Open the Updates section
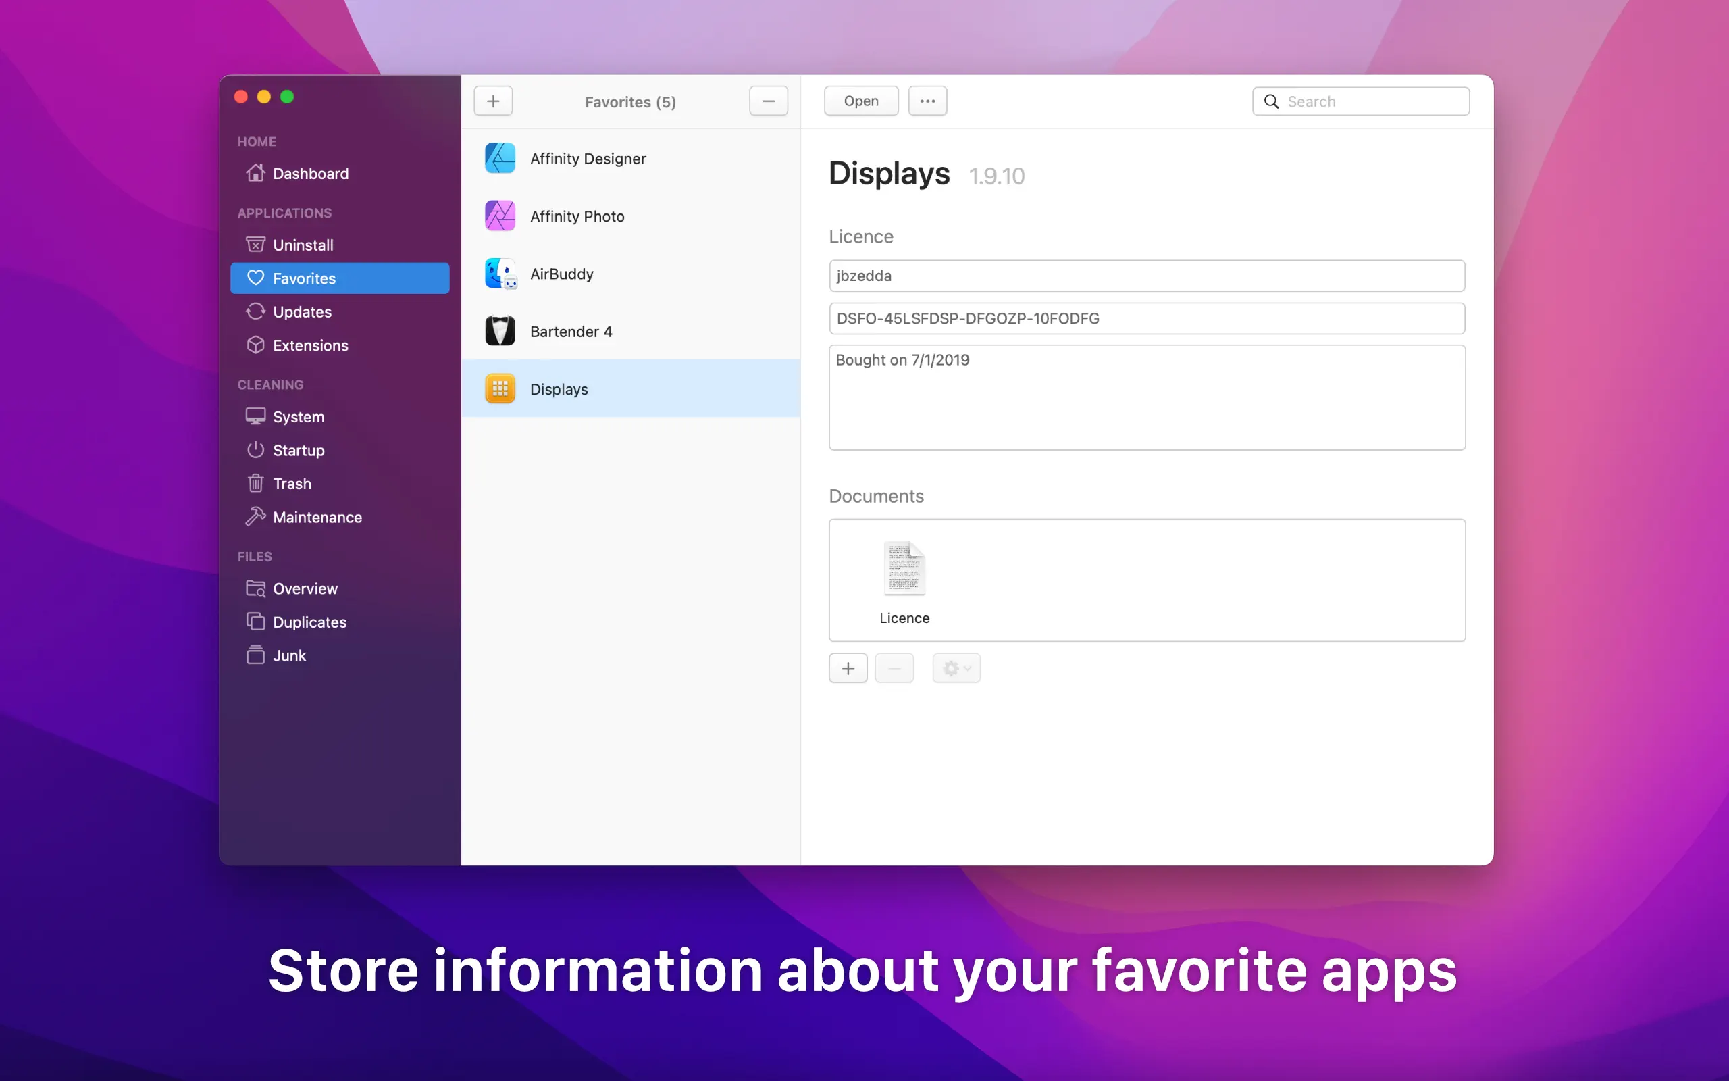1729x1081 pixels. click(x=301, y=311)
